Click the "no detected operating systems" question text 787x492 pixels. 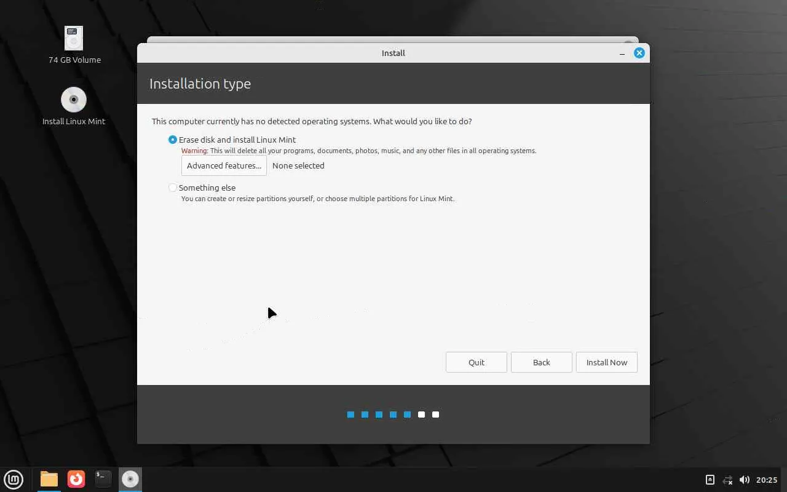coord(312,121)
